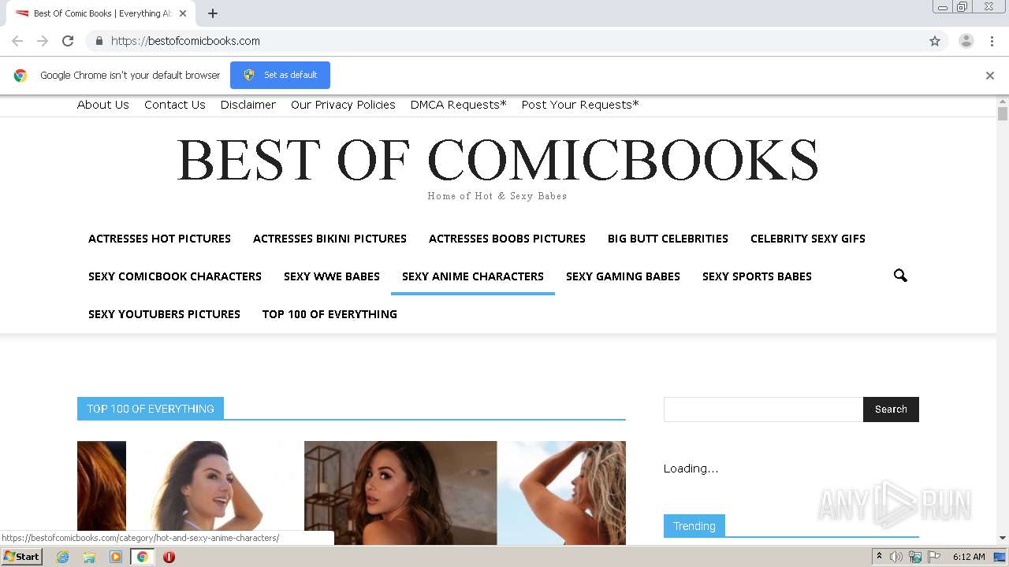Open the About Us link
Viewport: 1009px width, 567px height.
[x=103, y=105]
